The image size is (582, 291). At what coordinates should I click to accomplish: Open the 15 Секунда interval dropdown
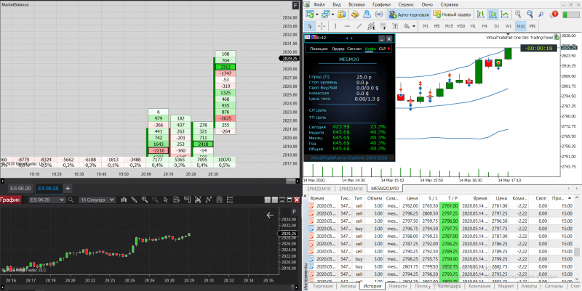pyautogui.click(x=97, y=200)
